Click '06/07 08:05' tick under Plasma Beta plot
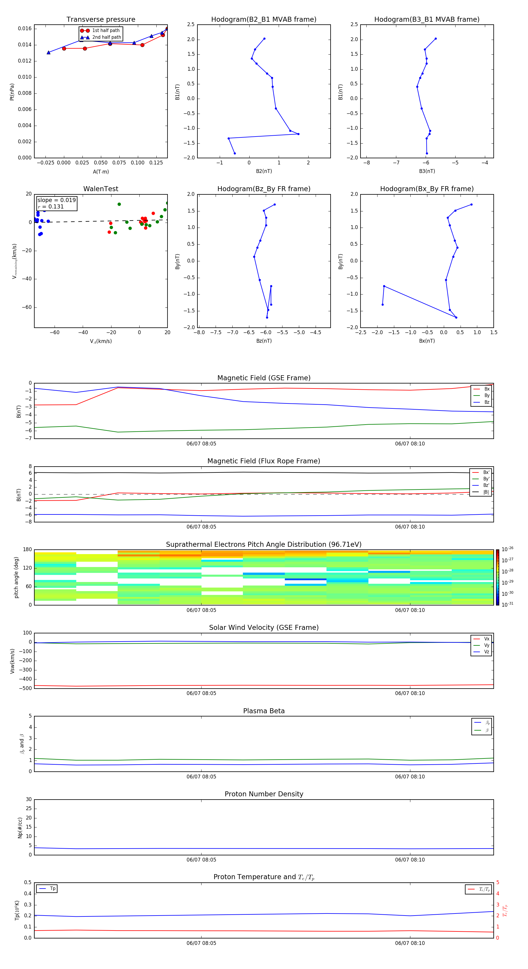 pos(202,777)
